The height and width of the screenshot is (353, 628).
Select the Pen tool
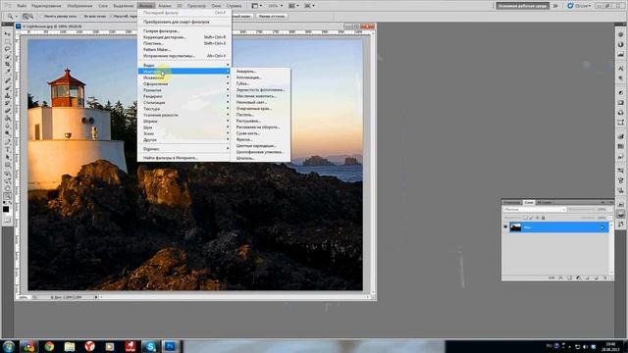(x=7, y=141)
